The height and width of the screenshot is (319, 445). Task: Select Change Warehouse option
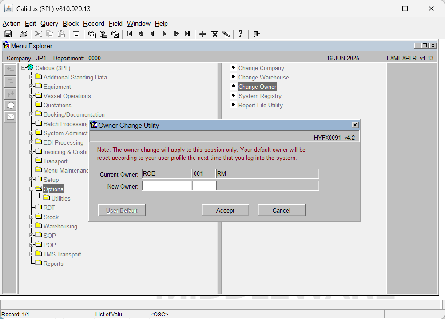(x=264, y=77)
